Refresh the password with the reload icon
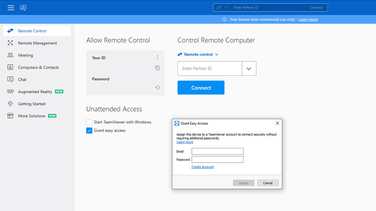 pyautogui.click(x=157, y=88)
